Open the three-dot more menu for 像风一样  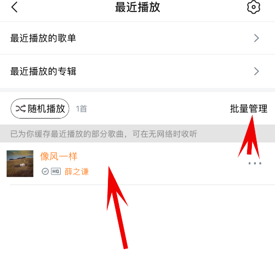(x=255, y=163)
